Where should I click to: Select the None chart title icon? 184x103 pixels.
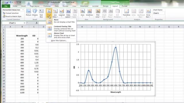coord(49,22)
